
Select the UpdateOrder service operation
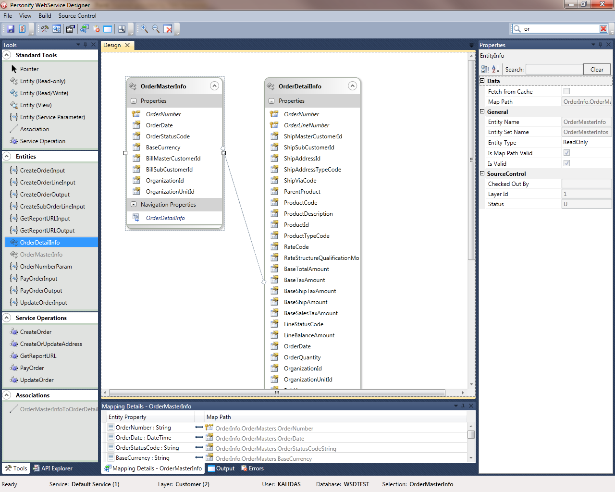[37, 380]
